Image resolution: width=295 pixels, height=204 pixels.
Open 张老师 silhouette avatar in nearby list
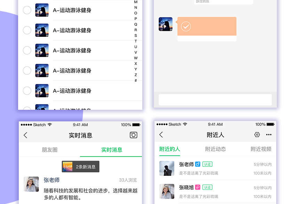[167, 168]
